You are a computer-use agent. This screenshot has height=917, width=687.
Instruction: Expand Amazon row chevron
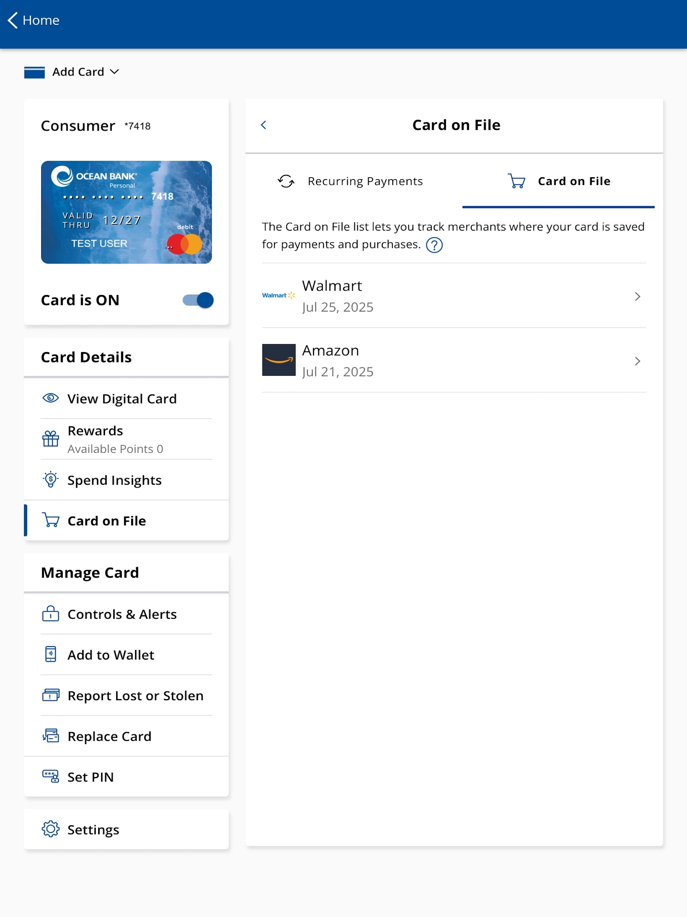638,361
